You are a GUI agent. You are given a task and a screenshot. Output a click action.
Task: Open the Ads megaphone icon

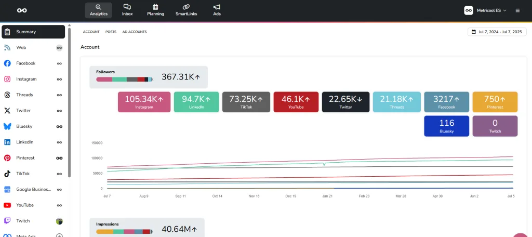click(217, 7)
